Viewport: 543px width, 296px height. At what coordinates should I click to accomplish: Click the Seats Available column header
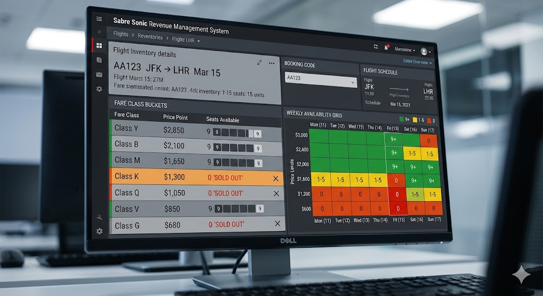(223, 120)
